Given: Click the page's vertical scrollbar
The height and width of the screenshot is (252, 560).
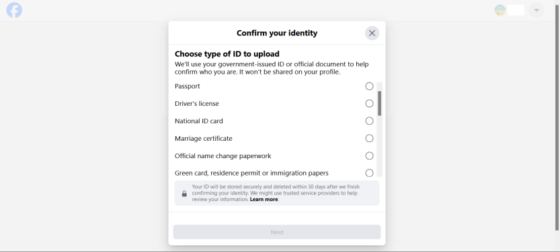Looking at the screenshot, I should (x=557, y=115).
